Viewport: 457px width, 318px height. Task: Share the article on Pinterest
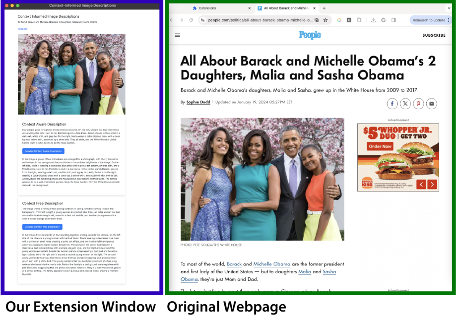(x=418, y=104)
